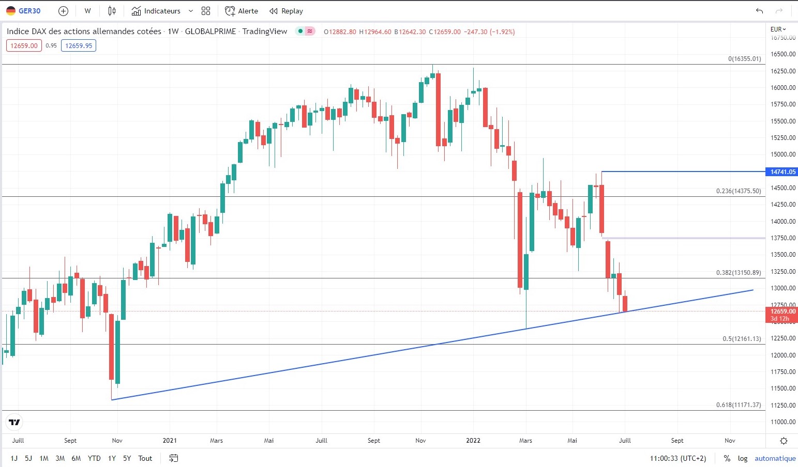Screen dimensions: 798x467
Task: Expand the indicator favorites chevron
Action: click(x=191, y=11)
